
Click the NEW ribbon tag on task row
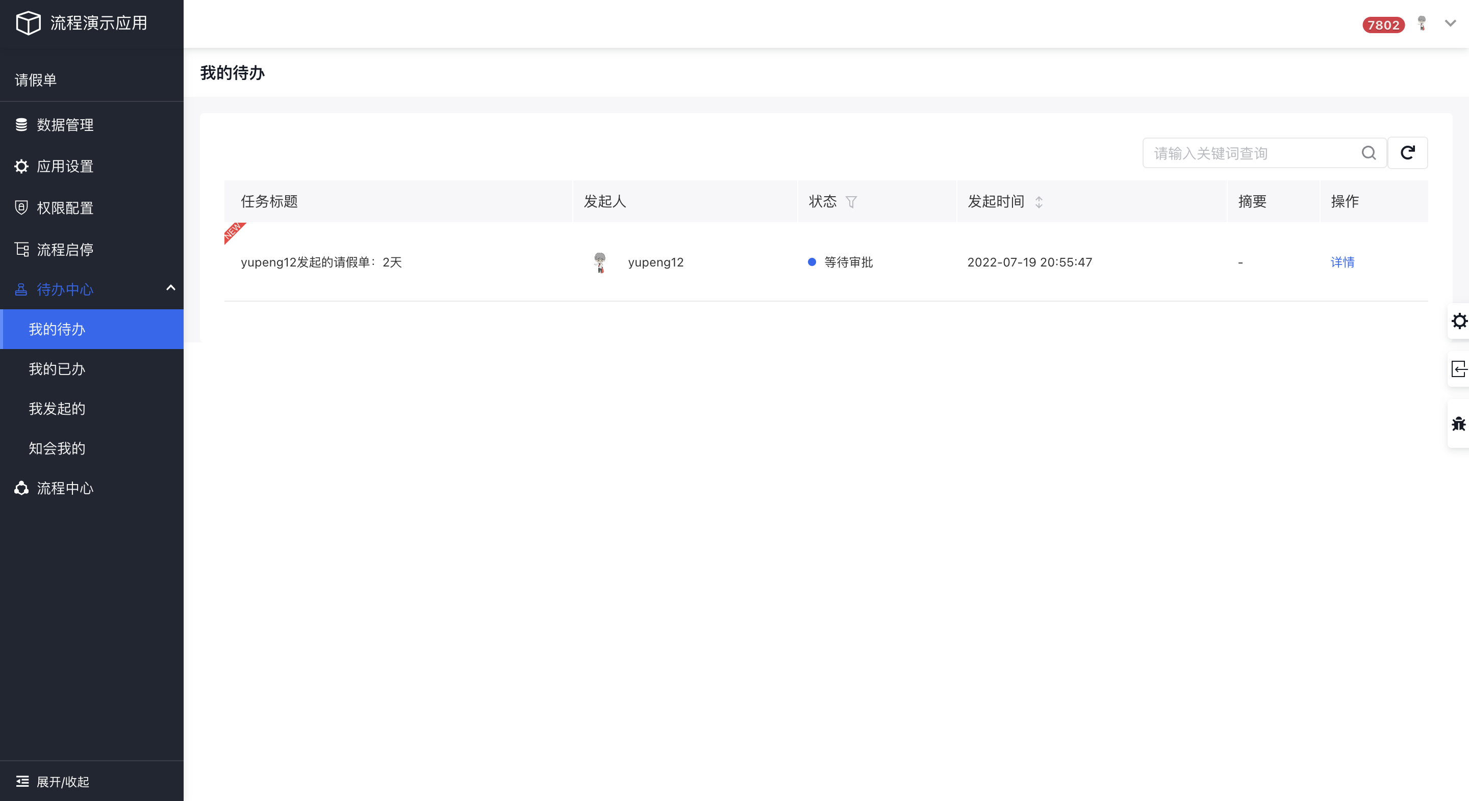(x=233, y=231)
